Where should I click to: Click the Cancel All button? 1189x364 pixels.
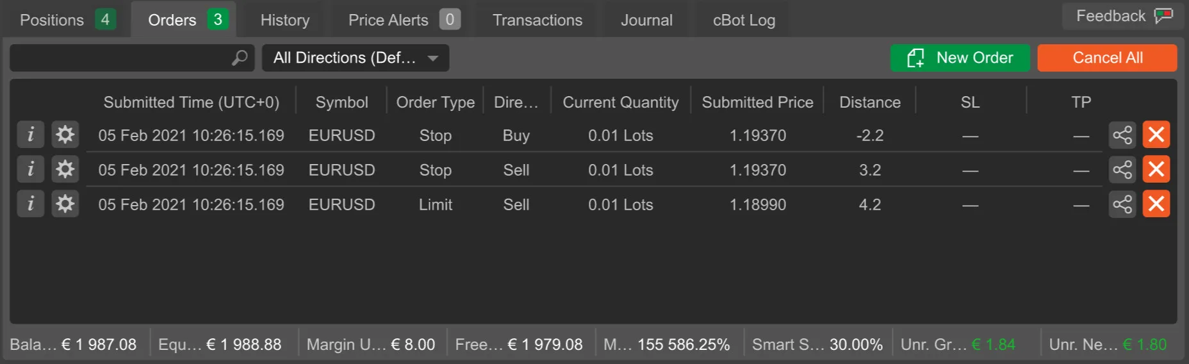(1107, 58)
